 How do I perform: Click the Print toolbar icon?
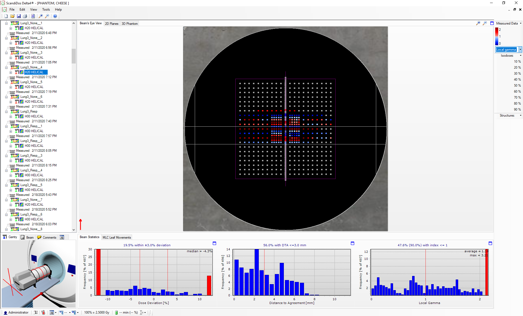pyautogui.click(x=25, y=16)
